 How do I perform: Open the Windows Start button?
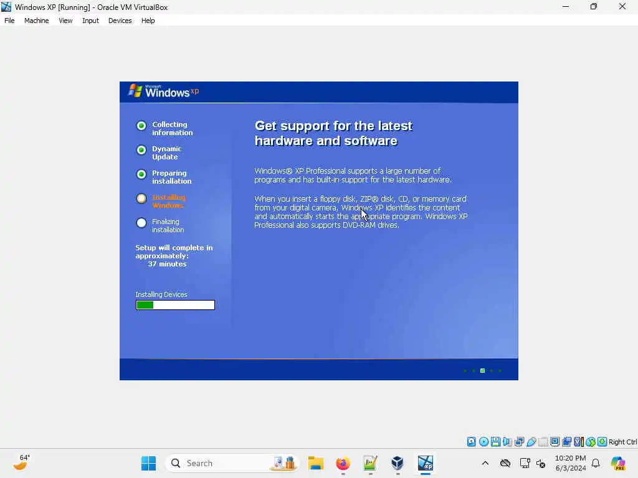(x=148, y=463)
